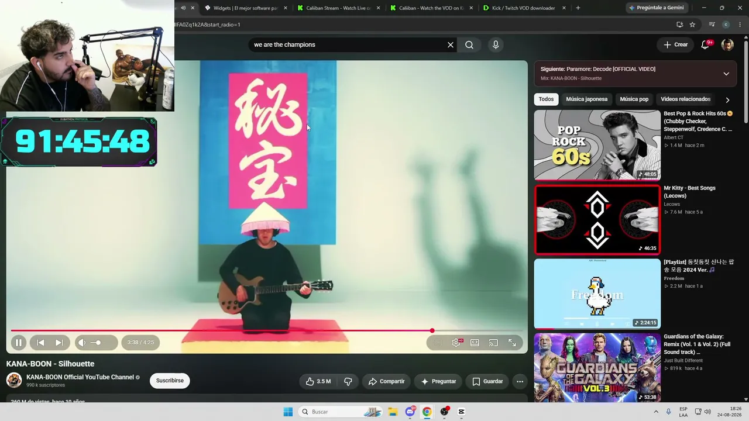This screenshot has height=421, width=749.
Task: Save video with Guardar
Action: tap(487, 381)
